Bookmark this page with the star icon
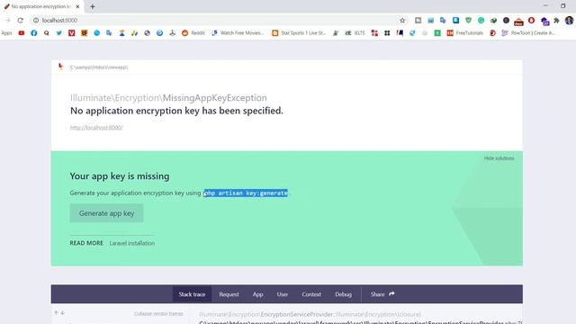 402,21
